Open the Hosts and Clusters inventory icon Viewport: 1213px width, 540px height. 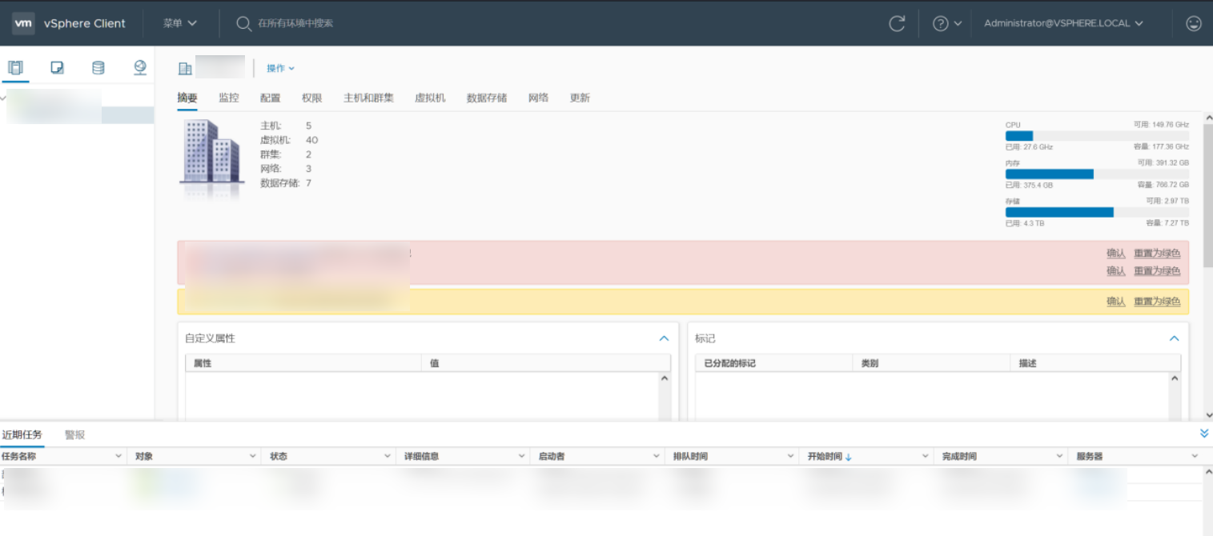15,68
